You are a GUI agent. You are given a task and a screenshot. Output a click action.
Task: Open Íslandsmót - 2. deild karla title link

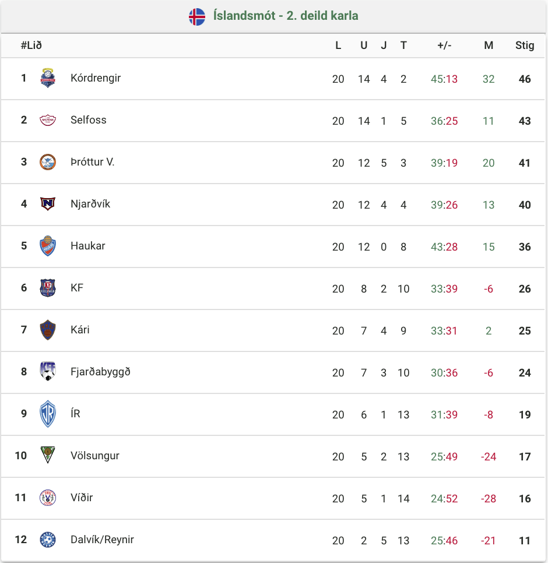pyautogui.click(x=286, y=16)
